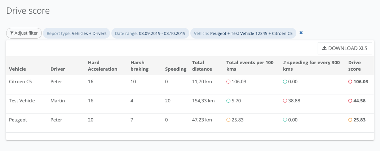Click the 44.58 drive score value
This screenshot has height=151, width=380.
(359, 101)
